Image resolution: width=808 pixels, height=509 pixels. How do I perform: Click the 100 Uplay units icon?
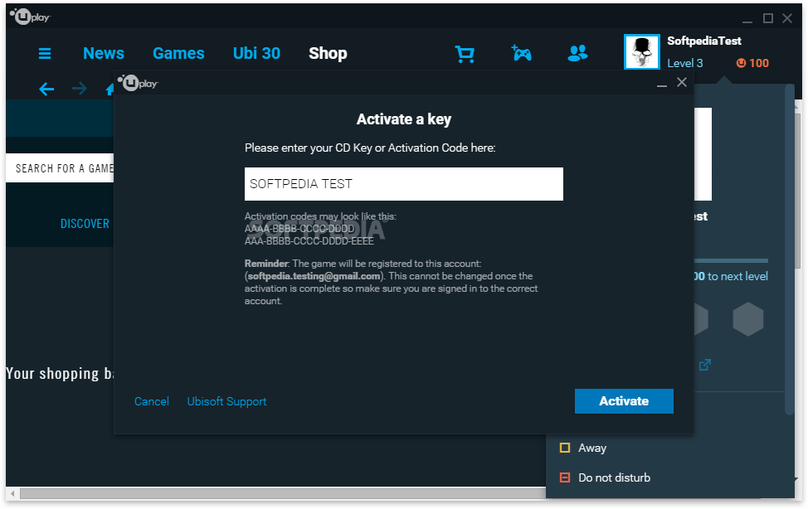pyautogui.click(x=741, y=63)
